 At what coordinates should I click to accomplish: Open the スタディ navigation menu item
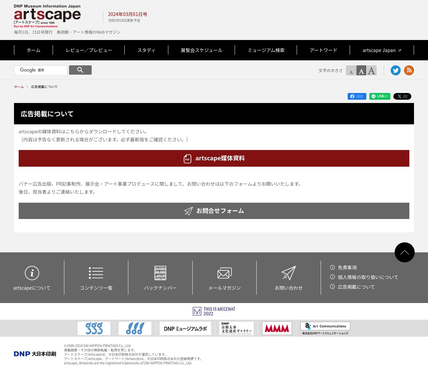coord(146,50)
